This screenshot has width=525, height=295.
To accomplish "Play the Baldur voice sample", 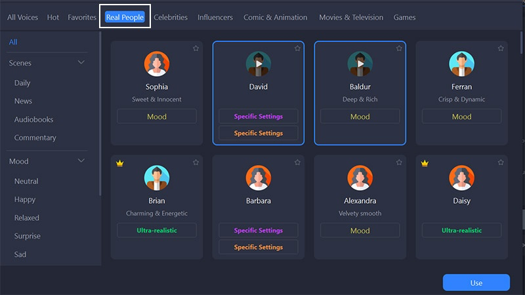I will point(360,64).
